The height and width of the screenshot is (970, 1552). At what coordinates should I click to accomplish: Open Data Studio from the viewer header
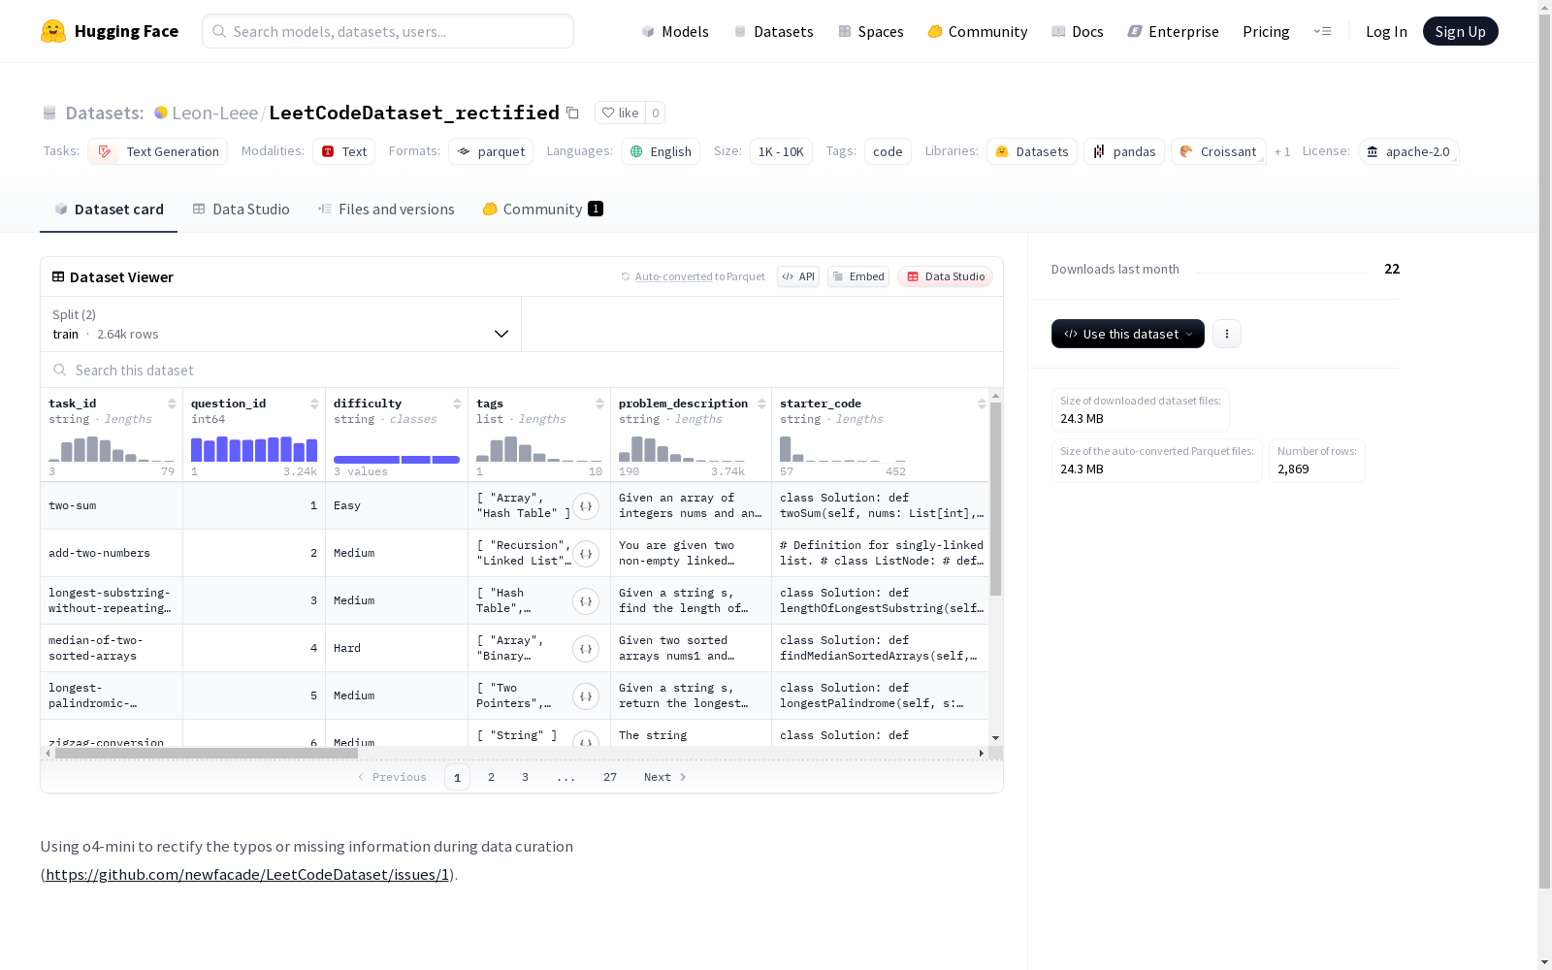[x=945, y=276]
